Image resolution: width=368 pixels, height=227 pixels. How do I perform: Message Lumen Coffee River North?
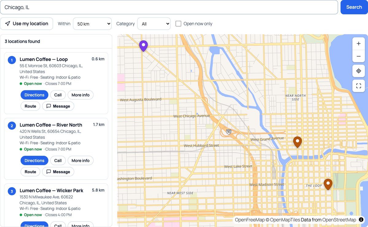tap(58, 172)
